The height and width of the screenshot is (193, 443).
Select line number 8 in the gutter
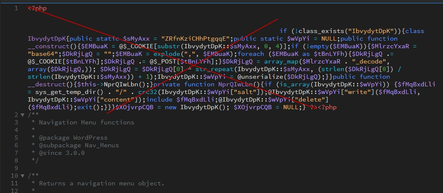coord(16,160)
